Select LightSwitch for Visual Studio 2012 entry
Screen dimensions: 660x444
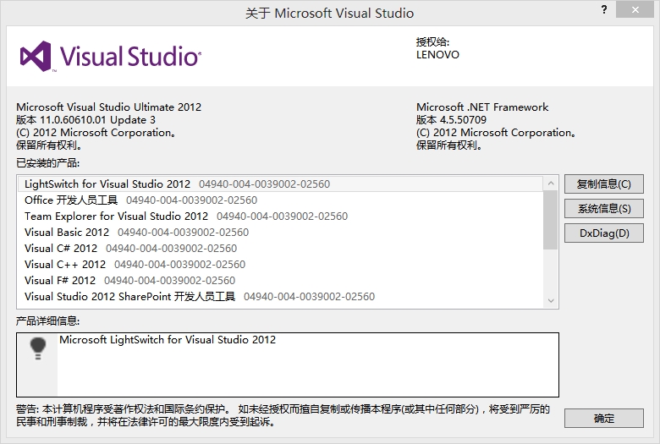pyautogui.click(x=107, y=184)
